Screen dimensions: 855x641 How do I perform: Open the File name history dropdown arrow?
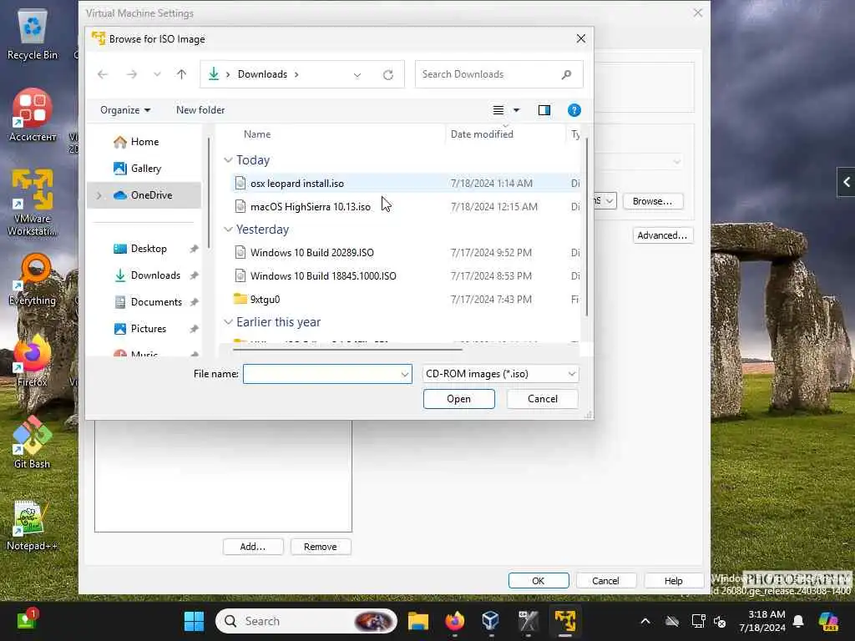coord(405,374)
